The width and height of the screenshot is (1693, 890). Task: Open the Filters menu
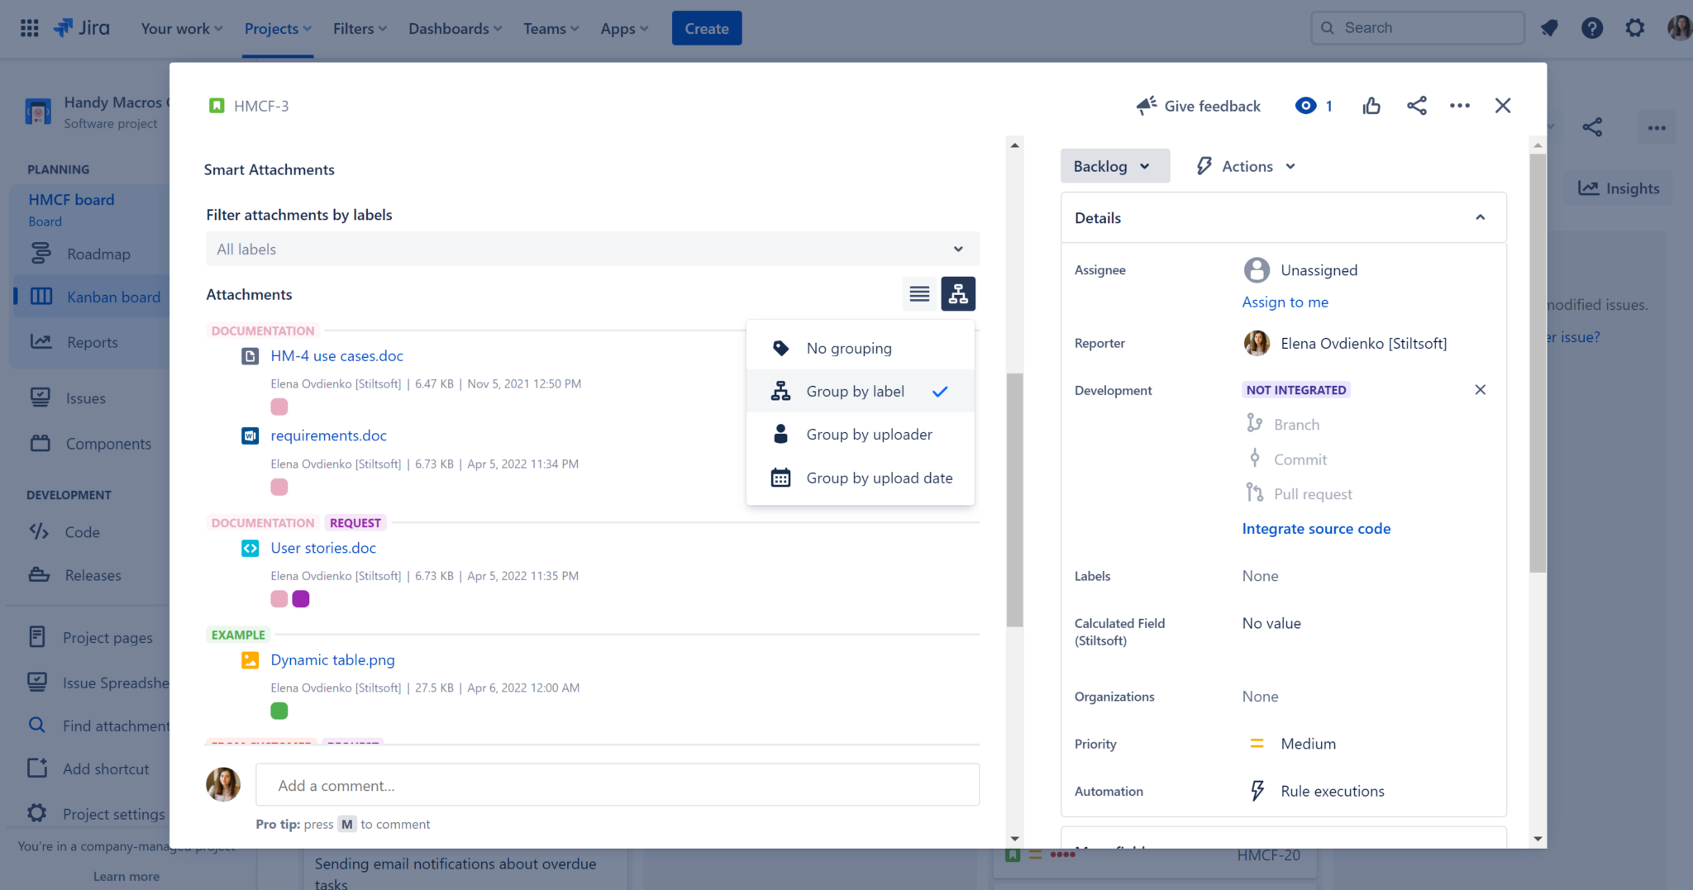point(359,27)
